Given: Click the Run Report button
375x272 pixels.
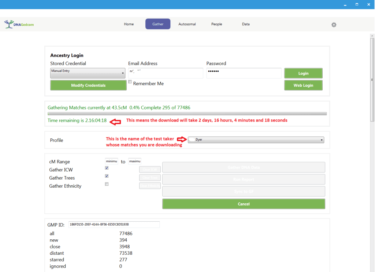Looking at the screenshot, I should [244, 179].
